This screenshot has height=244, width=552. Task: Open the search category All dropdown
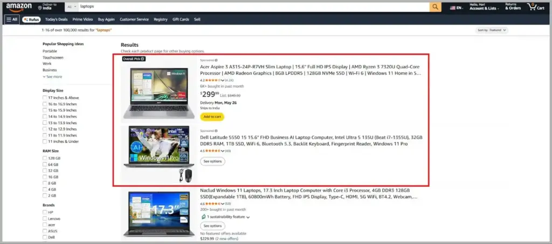pyautogui.click(x=72, y=6)
